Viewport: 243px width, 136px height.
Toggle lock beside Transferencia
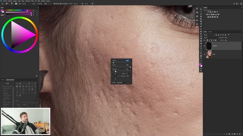[x=13, y=97]
